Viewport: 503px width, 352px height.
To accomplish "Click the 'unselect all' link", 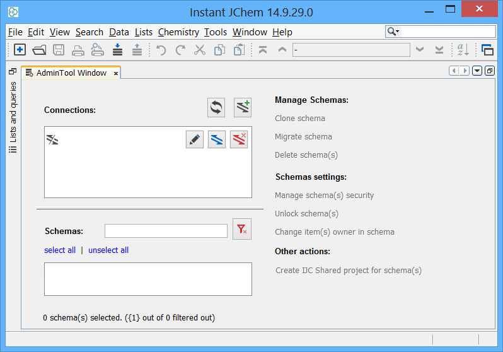I will [108, 250].
